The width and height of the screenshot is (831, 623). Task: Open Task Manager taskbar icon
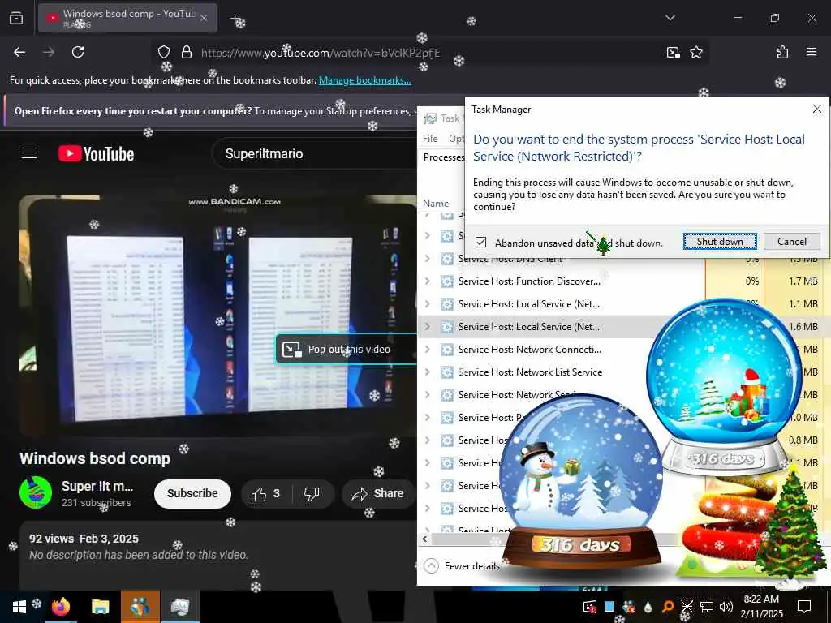coord(179,607)
